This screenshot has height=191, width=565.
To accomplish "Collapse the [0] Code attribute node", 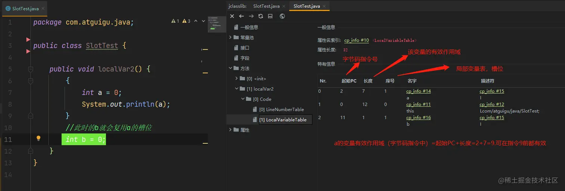I will pyautogui.click(x=243, y=99).
